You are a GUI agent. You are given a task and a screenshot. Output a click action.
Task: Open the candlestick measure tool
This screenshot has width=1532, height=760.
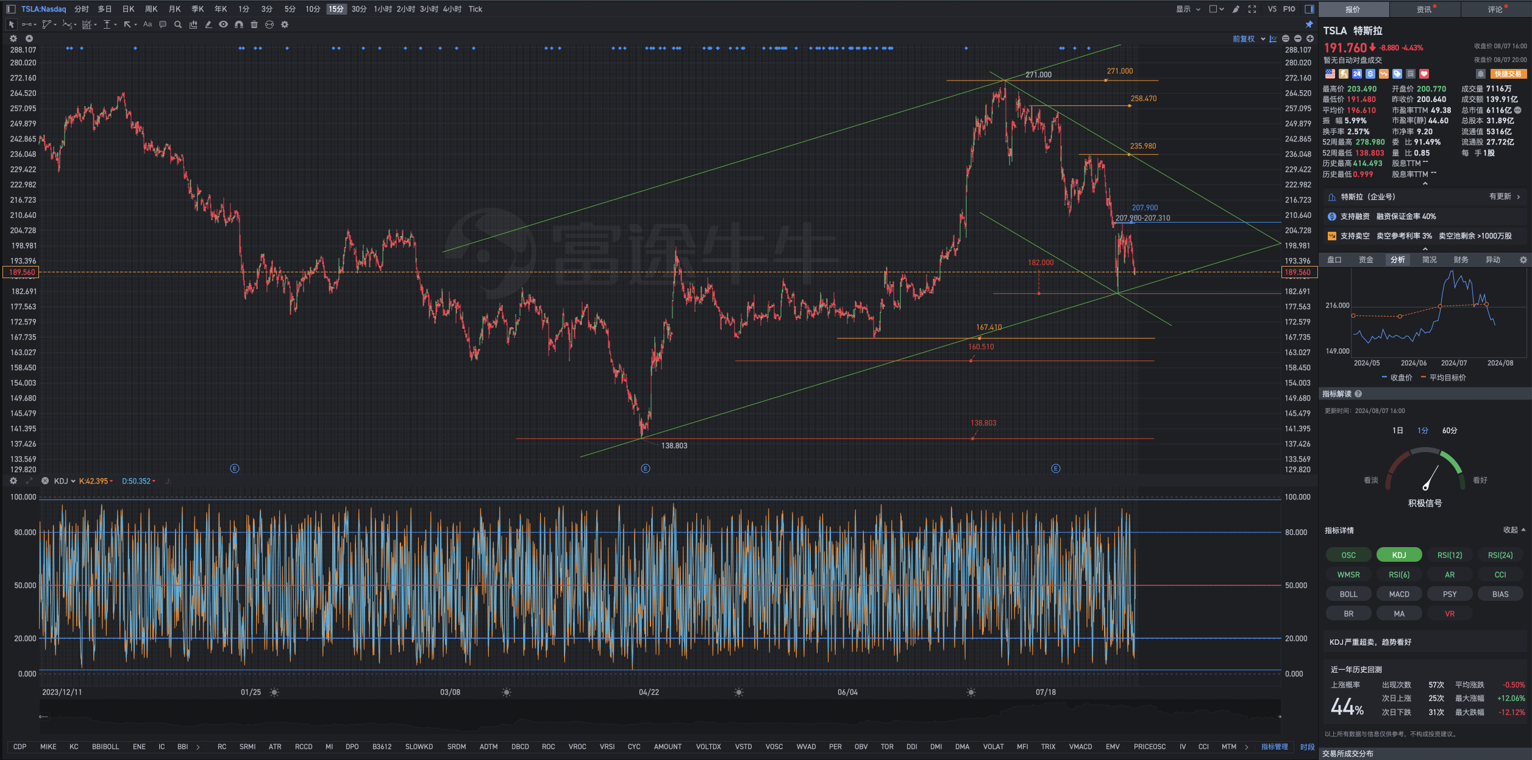click(x=193, y=24)
